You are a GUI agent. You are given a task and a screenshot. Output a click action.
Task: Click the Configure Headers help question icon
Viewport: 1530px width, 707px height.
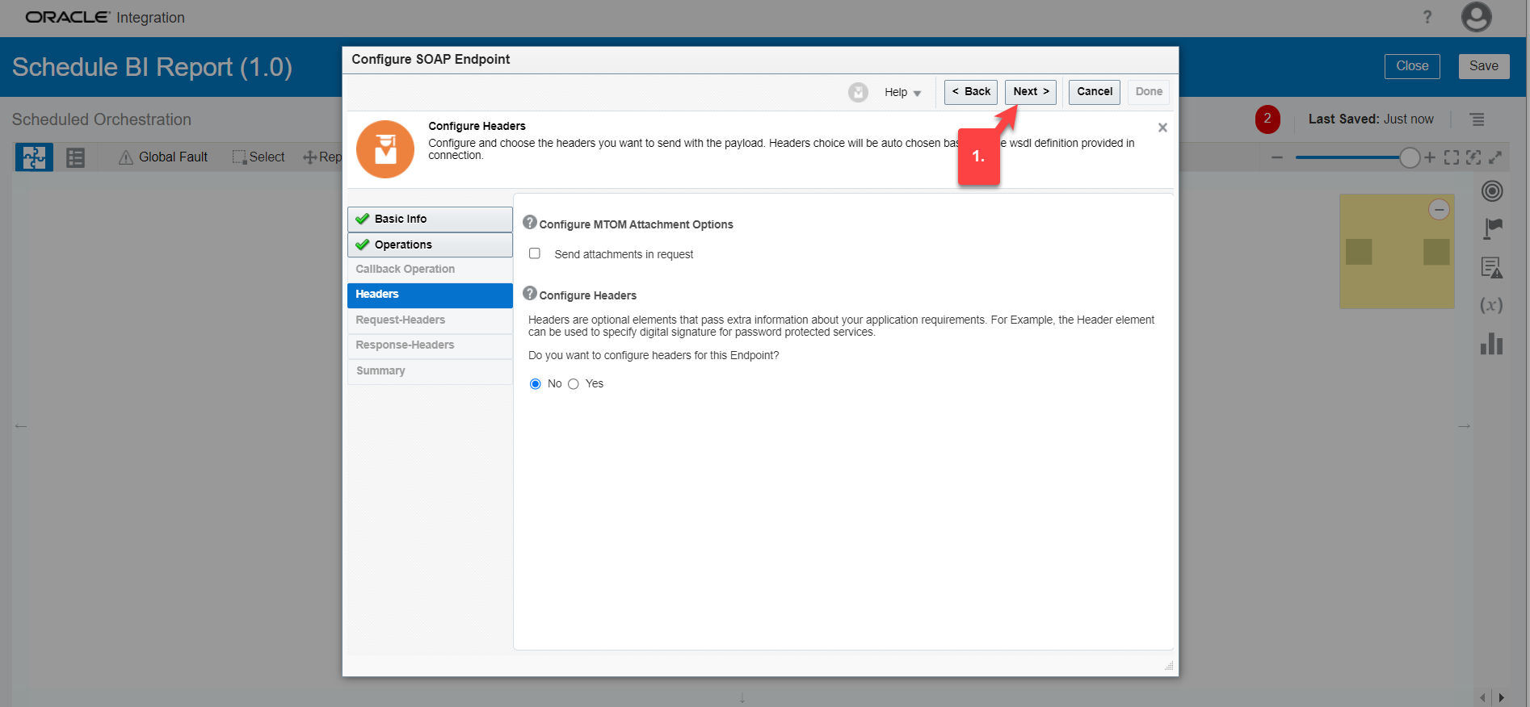click(530, 293)
